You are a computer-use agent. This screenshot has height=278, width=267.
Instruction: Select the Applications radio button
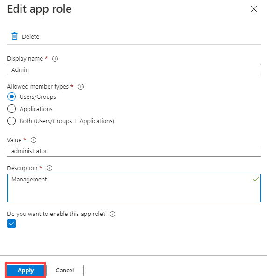click(x=12, y=109)
